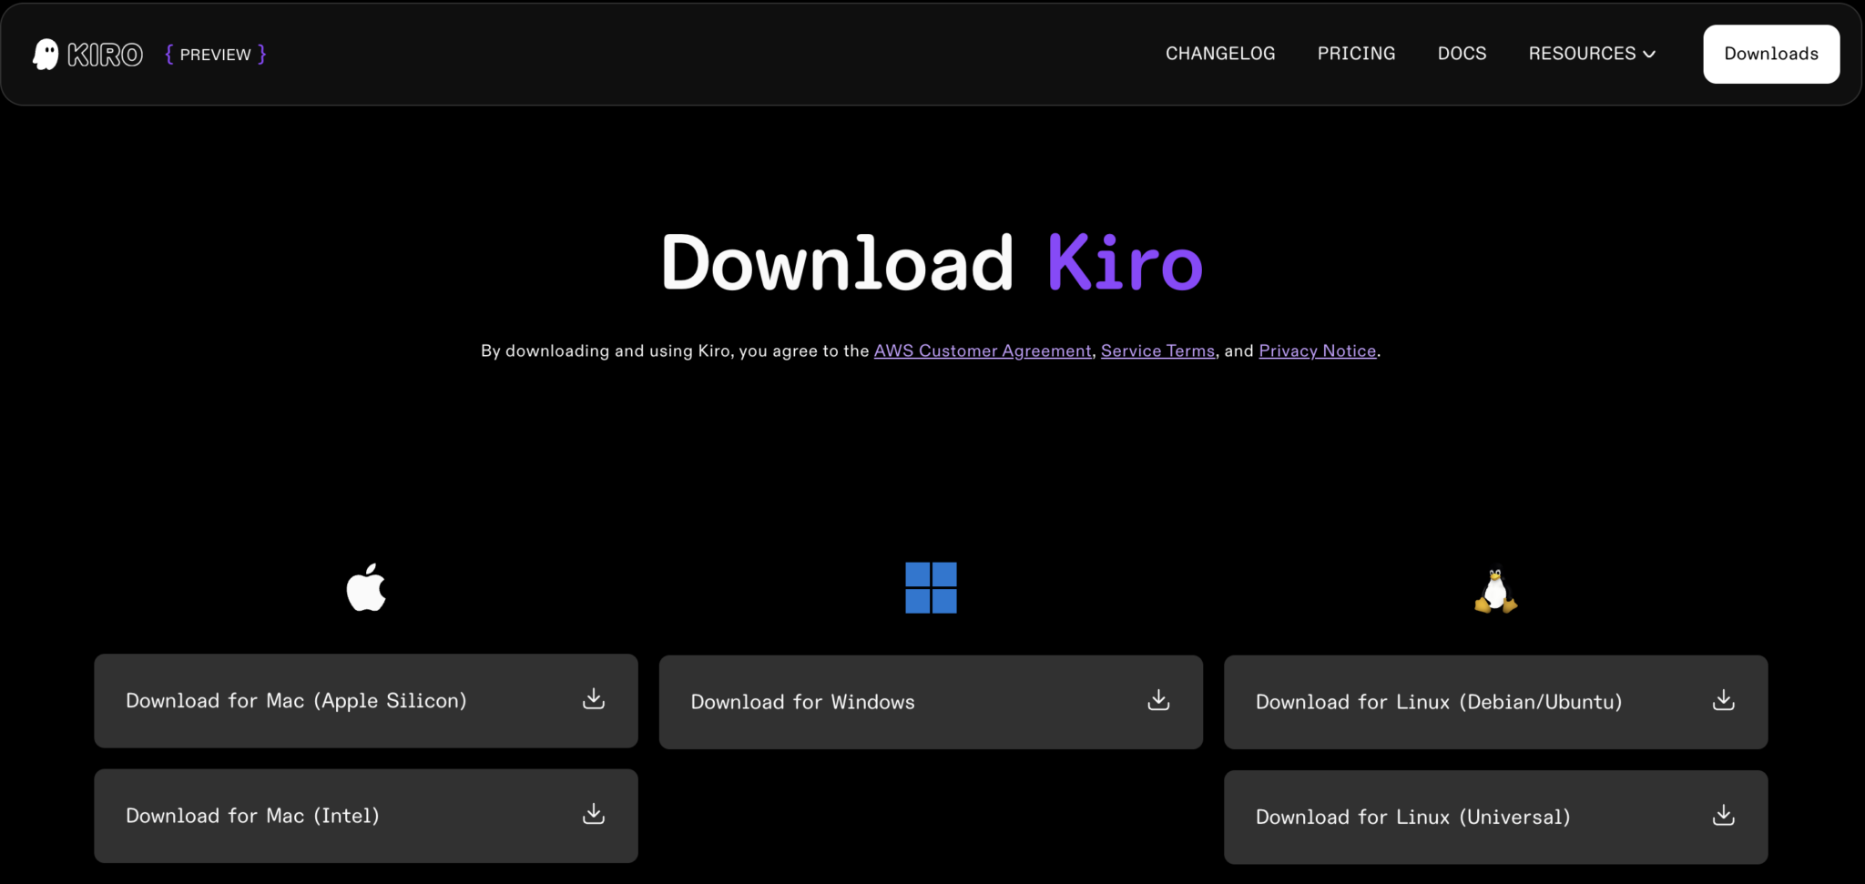Image resolution: width=1865 pixels, height=884 pixels.
Task: Open the RESOURCES chevron arrow
Action: pos(1650,54)
